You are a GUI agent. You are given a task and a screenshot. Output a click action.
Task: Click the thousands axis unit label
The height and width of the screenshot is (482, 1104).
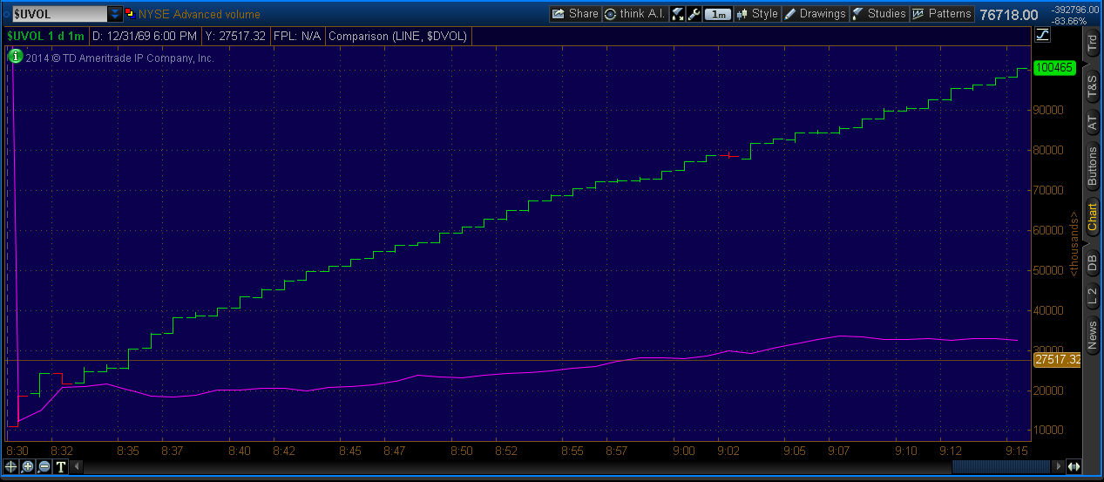tap(1074, 242)
